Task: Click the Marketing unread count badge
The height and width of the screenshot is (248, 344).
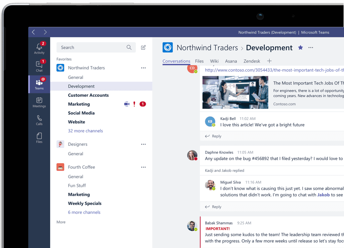Action: [142, 104]
